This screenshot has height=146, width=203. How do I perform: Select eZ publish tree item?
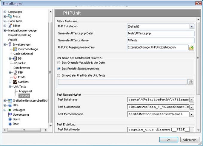tap(20, 63)
